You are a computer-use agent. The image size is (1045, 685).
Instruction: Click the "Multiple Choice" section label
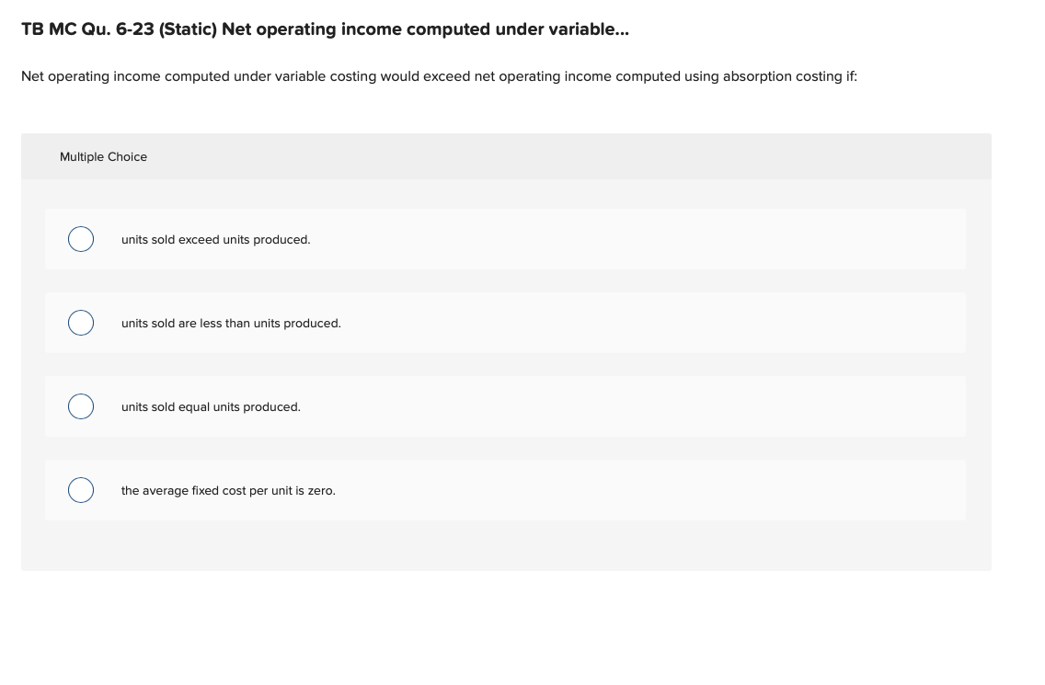(103, 157)
